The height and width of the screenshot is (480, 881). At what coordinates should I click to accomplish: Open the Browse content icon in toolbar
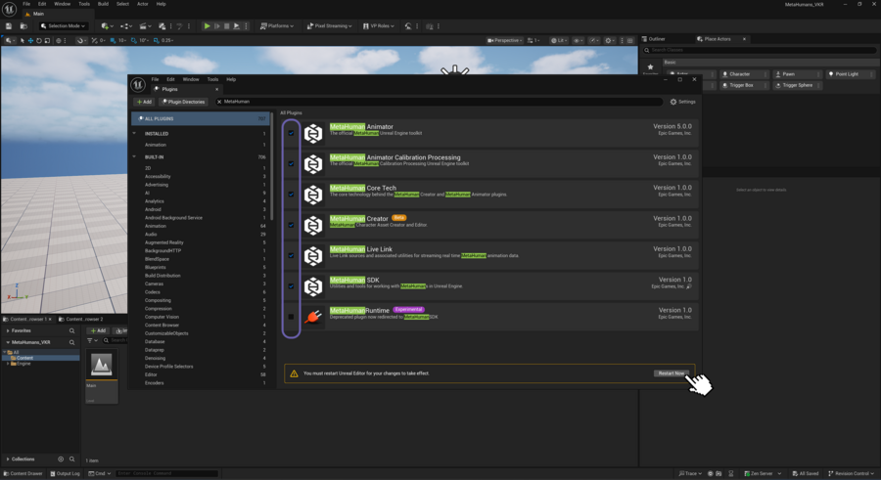pyautogui.click(x=23, y=25)
